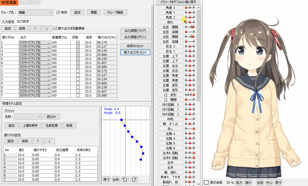Check 反転 for [2]サイドアップ左 row

pyautogui.click(x=78, y=79)
